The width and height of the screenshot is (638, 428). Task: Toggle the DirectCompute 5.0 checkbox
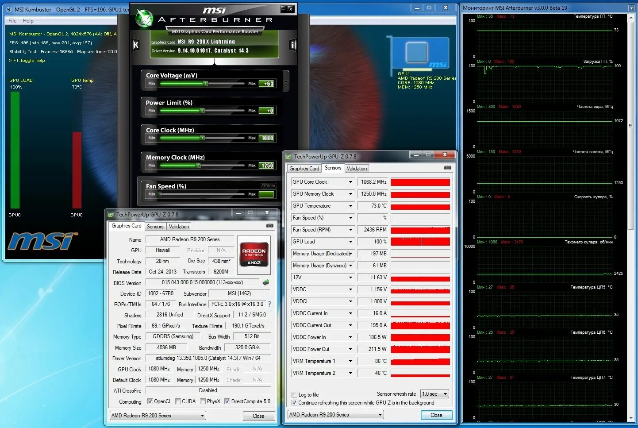coord(227,401)
